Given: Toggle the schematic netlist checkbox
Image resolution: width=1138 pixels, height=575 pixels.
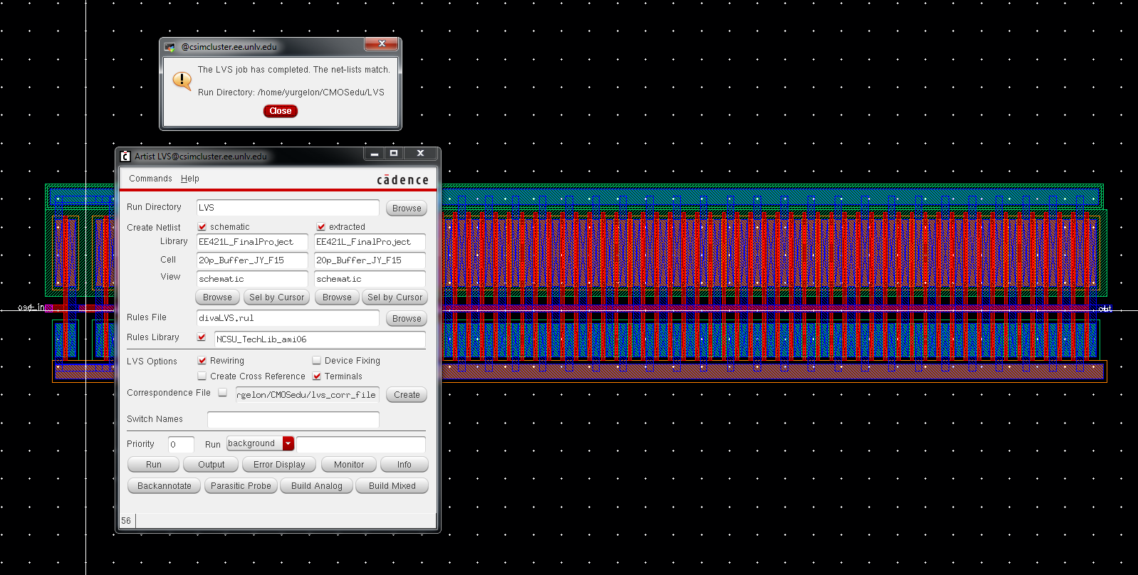Looking at the screenshot, I should pyautogui.click(x=202, y=227).
